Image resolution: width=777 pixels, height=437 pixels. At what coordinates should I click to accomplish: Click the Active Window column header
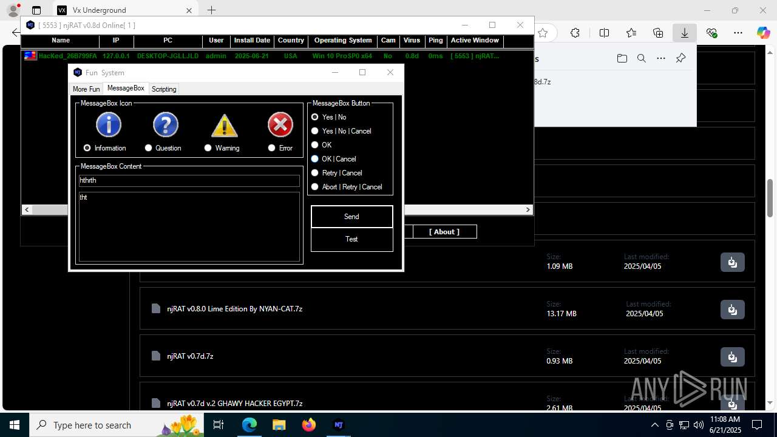[475, 41]
